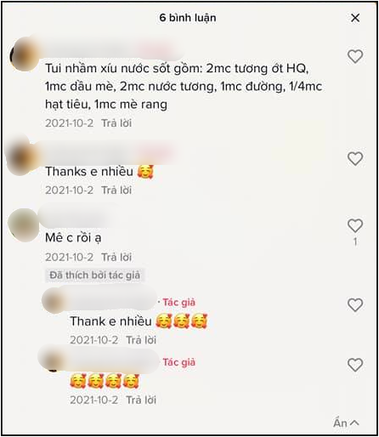
Task: Open second commenter's blurred avatar
Action: [23, 157]
